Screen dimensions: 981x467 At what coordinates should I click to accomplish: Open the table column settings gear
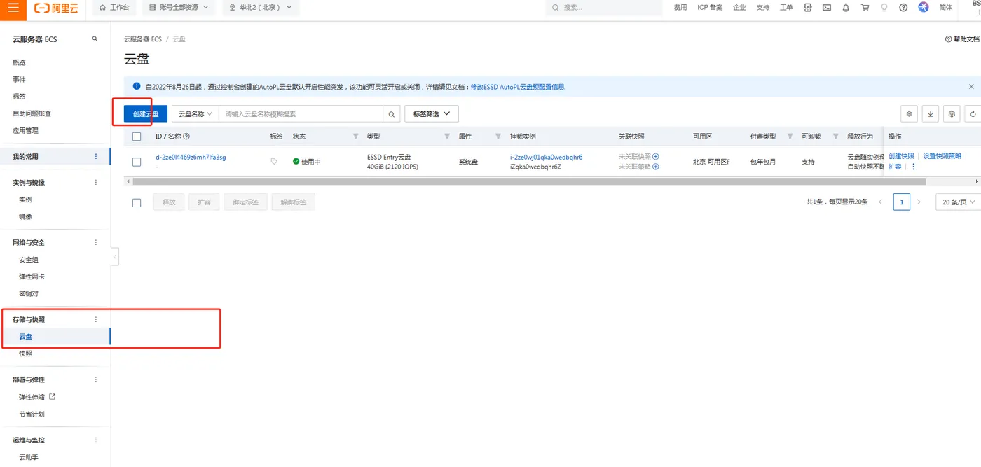(951, 113)
